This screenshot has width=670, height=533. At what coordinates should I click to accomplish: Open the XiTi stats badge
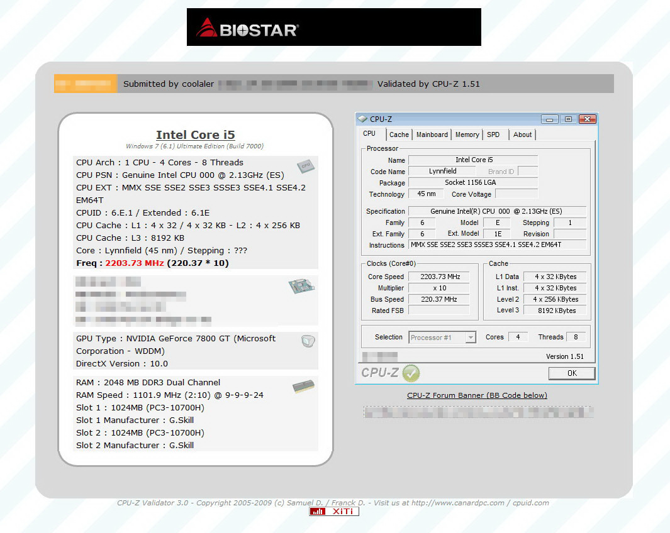tap(334, 512)
